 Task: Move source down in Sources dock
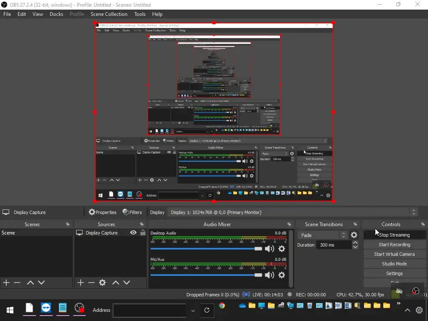coord(127,283)
